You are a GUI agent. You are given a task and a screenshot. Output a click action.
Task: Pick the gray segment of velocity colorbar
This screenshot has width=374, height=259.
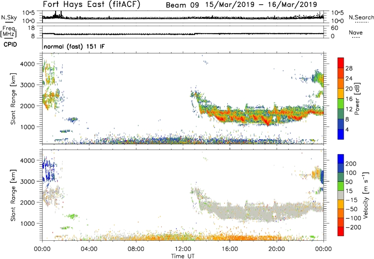tap(341, 195)
